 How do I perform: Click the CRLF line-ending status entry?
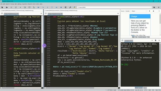[x=150, y=90]
